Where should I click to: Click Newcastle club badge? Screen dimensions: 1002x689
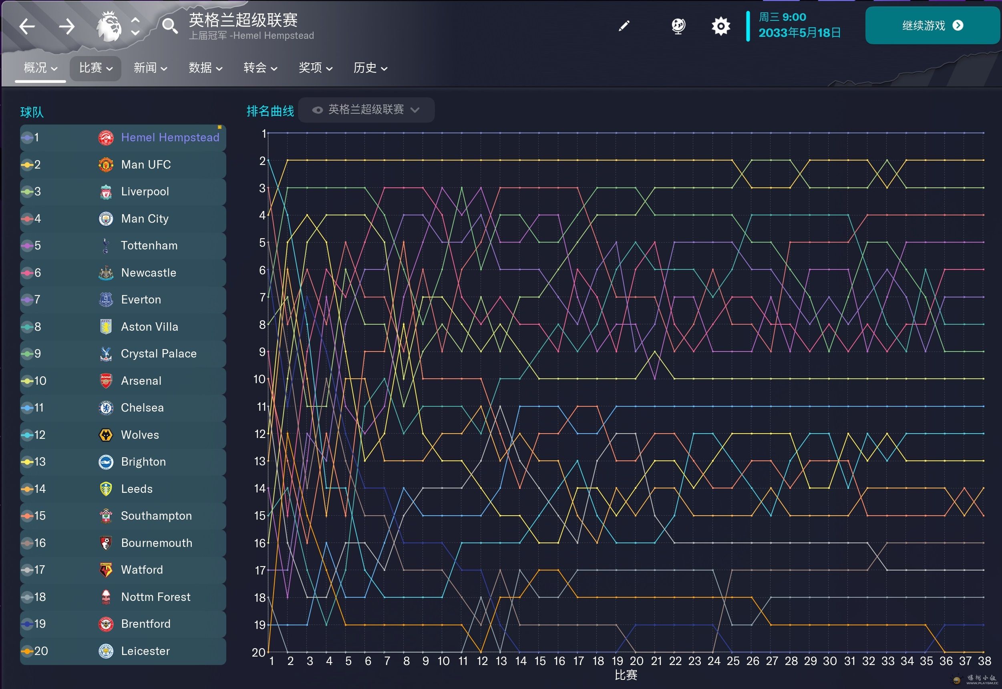pos(106,273)
